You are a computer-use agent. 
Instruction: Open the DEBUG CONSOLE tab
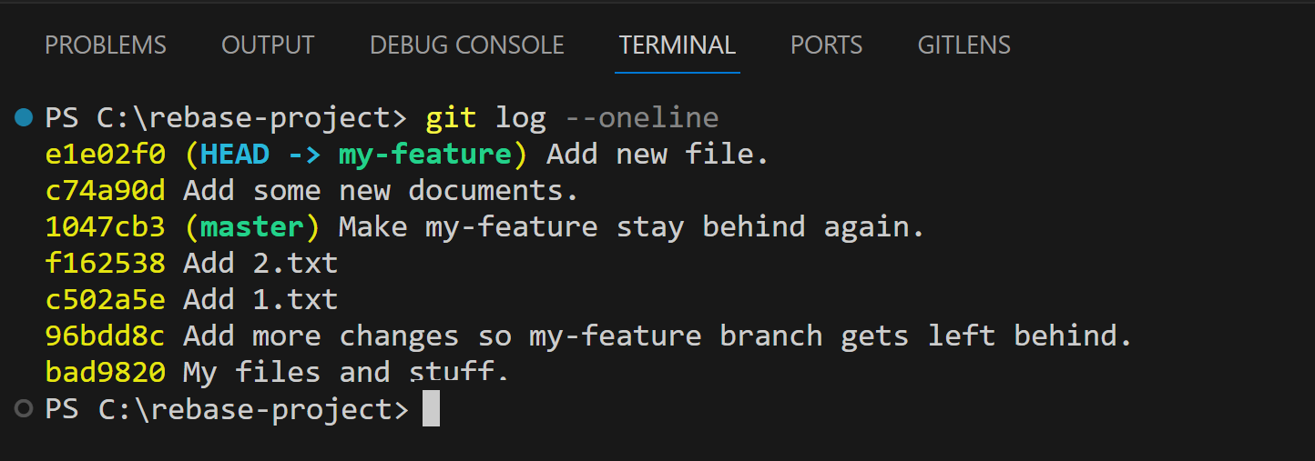pos(467,45)
